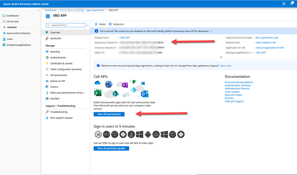Collapse the essentials section caret
Viewport: 297px width, 175px height.
(221, 57)
